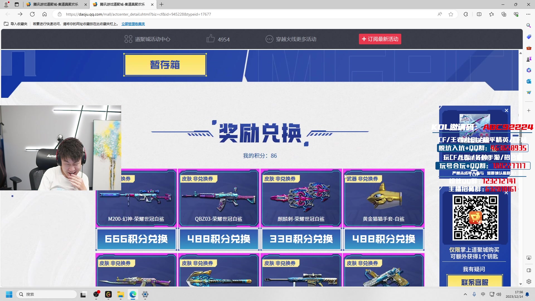Open 穿越火线更多活动 link
The image size is (535, 301).
coord(291,39)
